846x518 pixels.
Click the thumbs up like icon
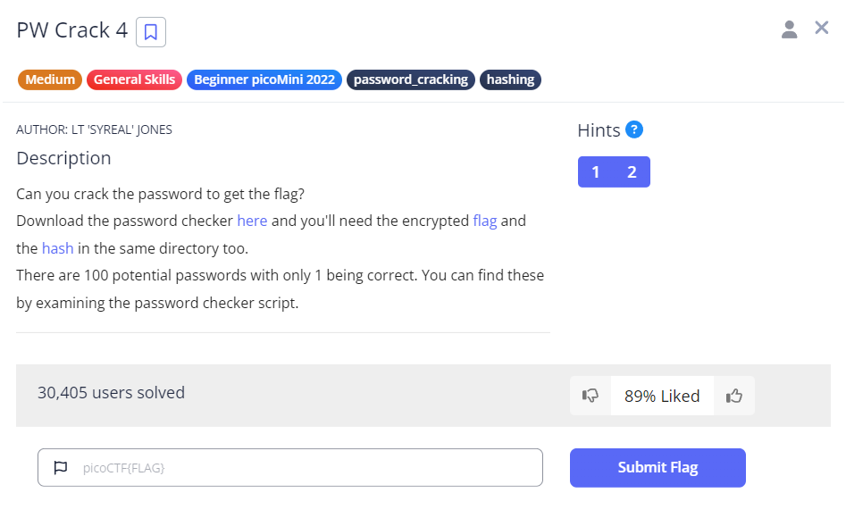pos(734,396)
